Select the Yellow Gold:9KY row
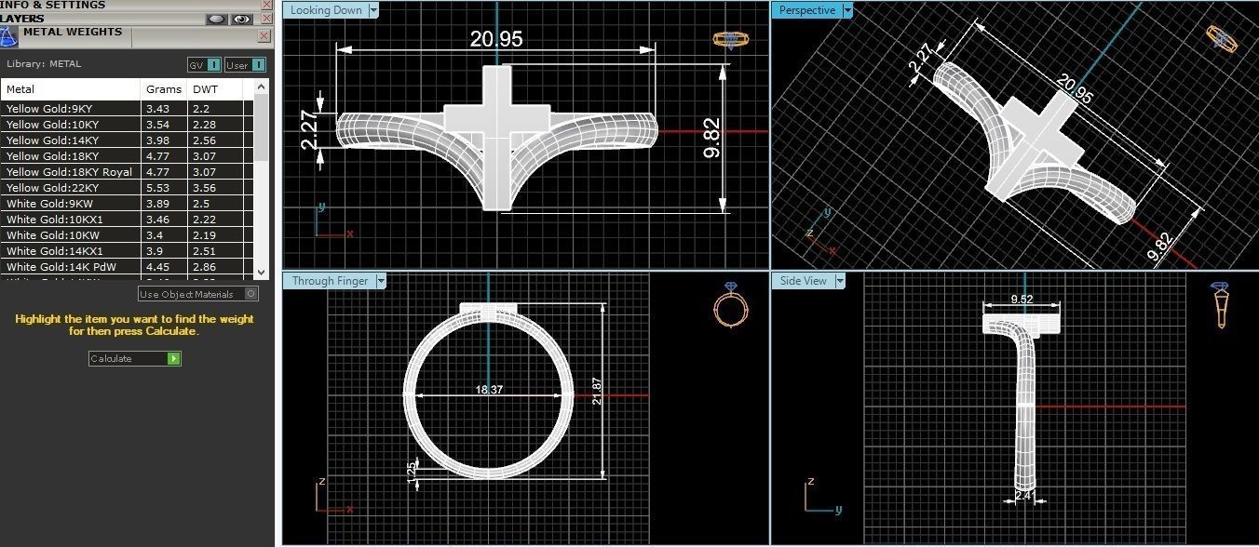This screenshot has height=547, width=1259. pos(127,109)
